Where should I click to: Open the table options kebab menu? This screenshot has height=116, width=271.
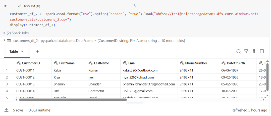tap(254, 51)
